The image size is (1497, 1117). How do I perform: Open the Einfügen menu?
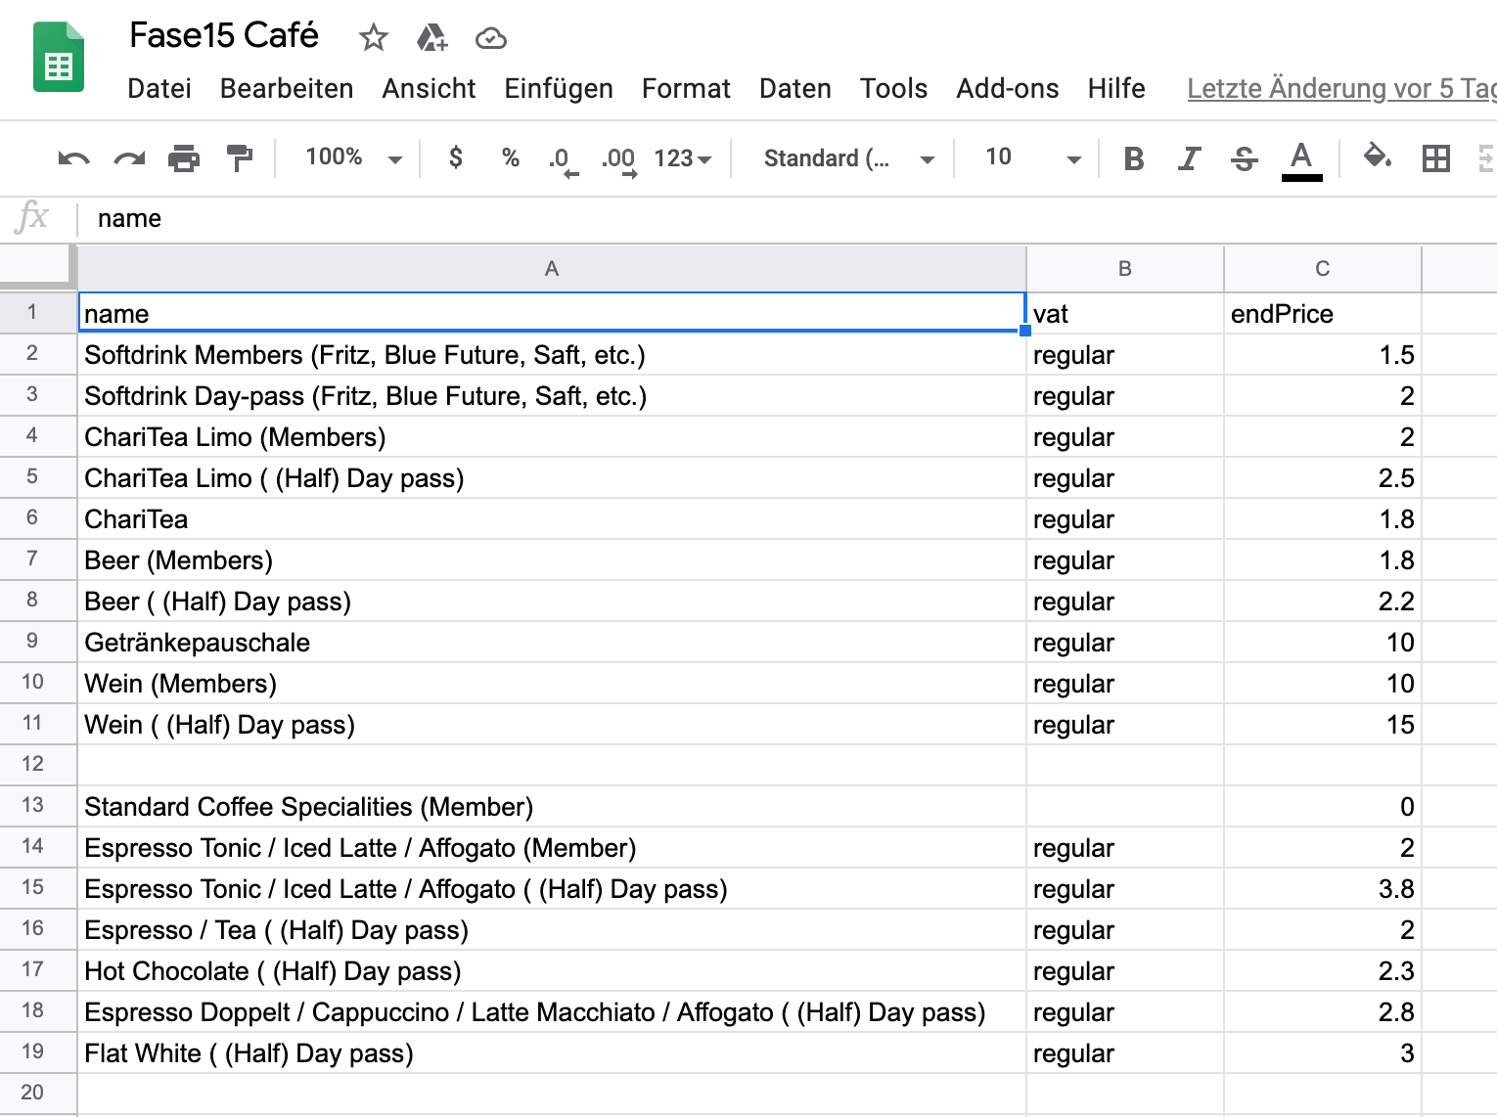click(x=558, y=88)
